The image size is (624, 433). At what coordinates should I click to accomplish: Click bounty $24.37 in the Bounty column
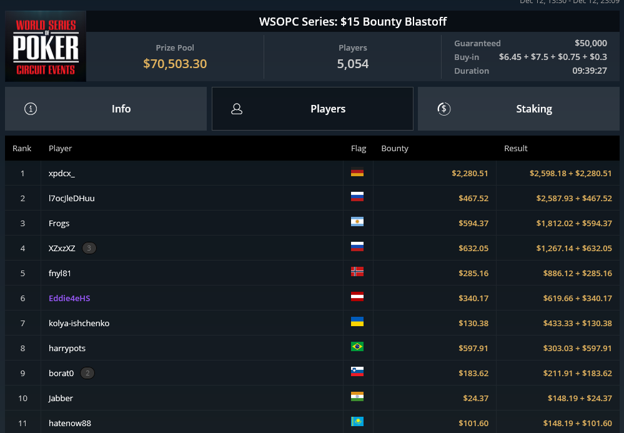[475, 399]
